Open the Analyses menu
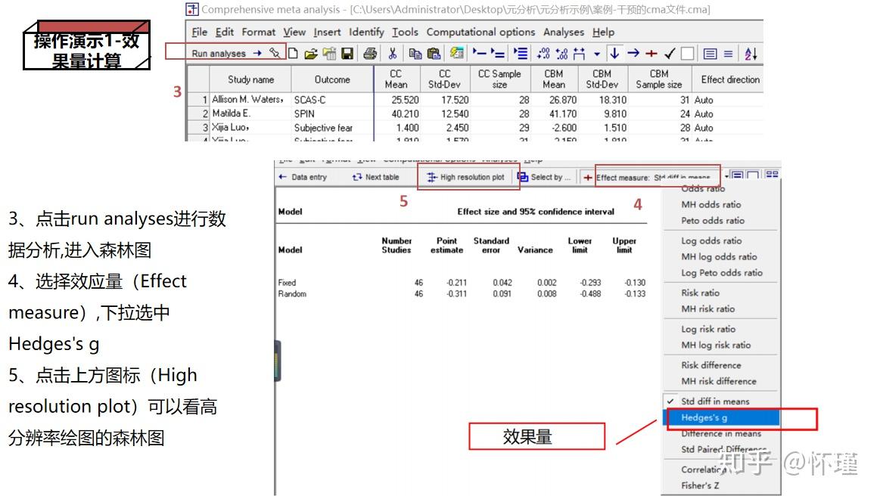Viewport: 880px width, 499px height. pos(564,32)
